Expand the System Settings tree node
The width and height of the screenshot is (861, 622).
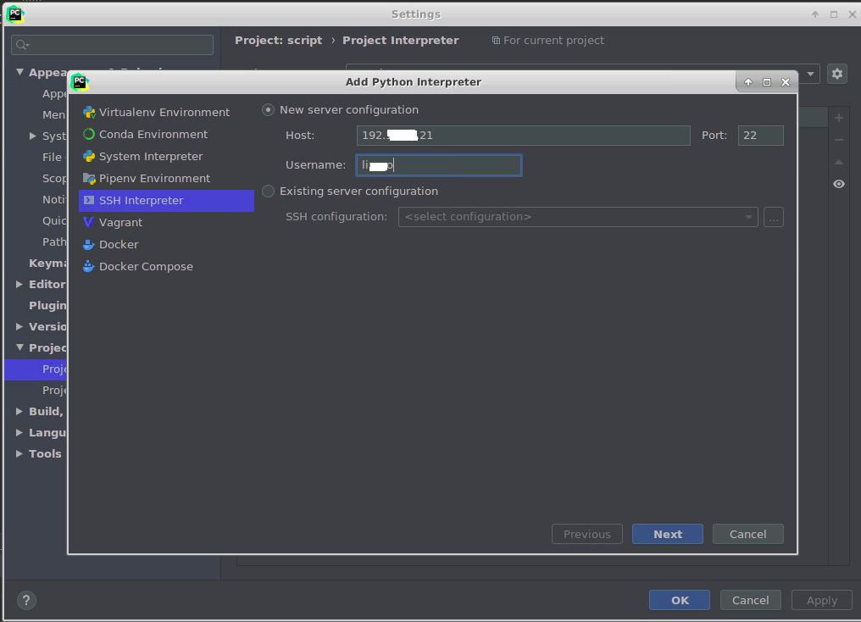coord(33,136)
